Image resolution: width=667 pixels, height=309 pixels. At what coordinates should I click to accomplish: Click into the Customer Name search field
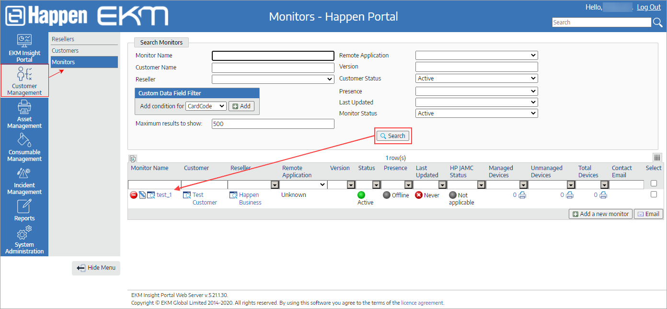[273, 68]
